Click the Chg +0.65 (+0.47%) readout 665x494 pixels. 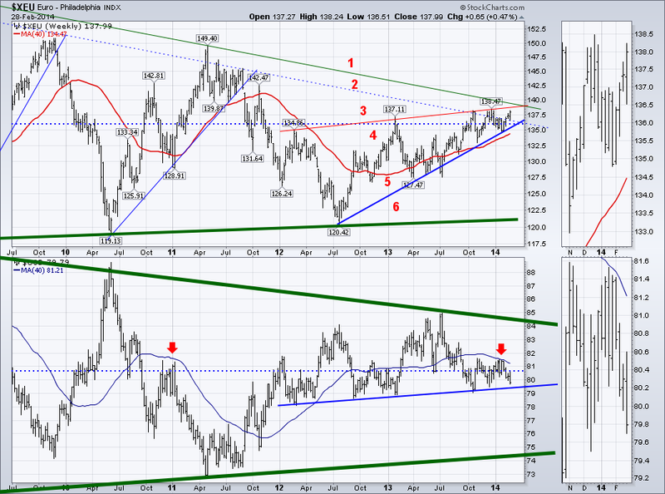click(482, 17)
